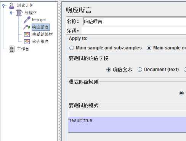Select the pattern matching rule radio button
The height and width of the screenshot is (141, 186).
181,93
